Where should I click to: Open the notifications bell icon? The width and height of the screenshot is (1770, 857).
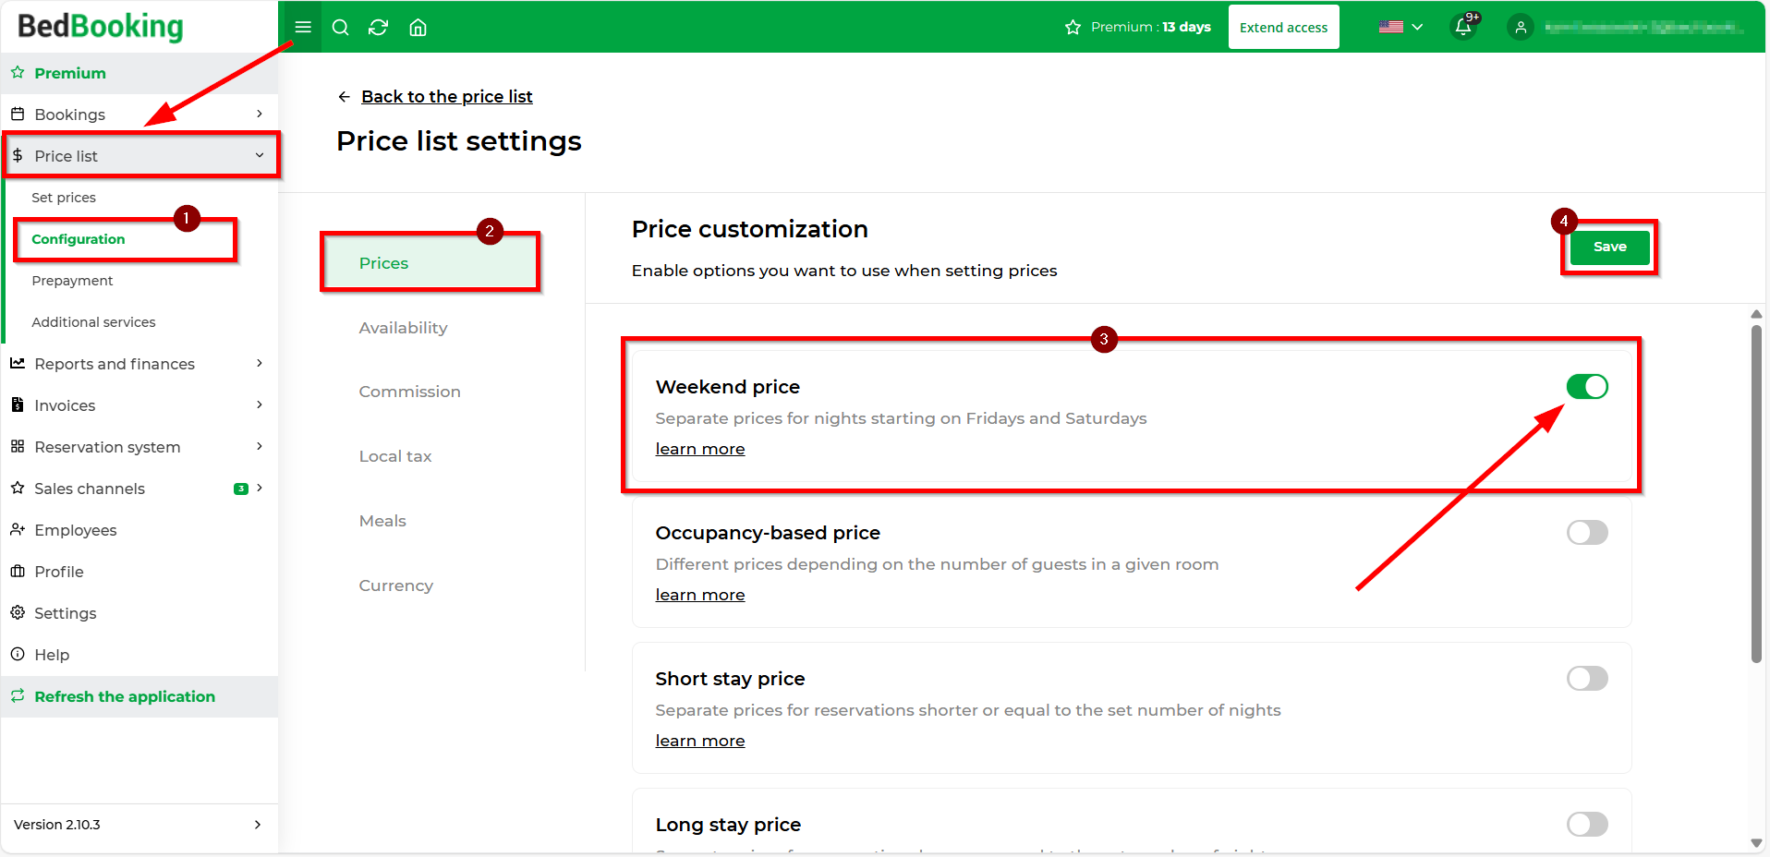coord(1463,26)
